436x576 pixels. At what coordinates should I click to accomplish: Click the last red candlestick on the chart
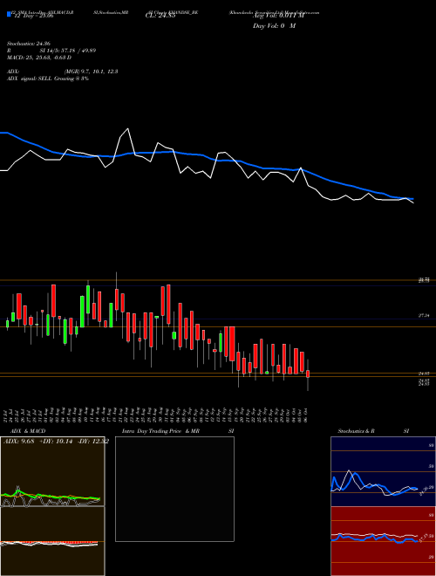[x=308, y=374]
